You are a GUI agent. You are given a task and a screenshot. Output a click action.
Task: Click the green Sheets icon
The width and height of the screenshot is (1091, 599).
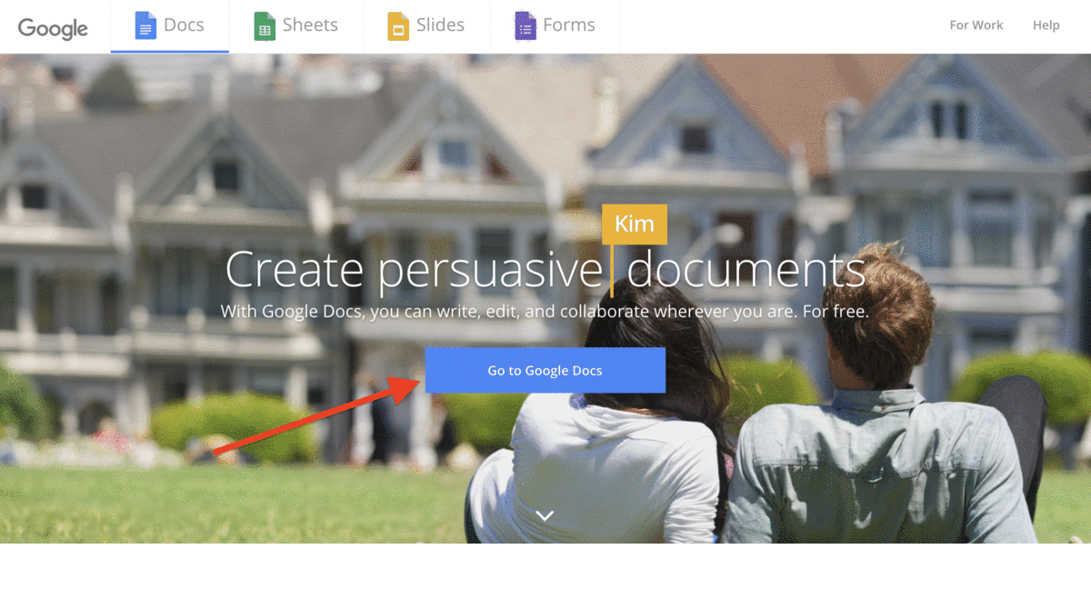pos(264,25)
